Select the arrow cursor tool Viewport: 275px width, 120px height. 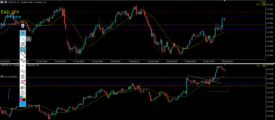[23, 39]
